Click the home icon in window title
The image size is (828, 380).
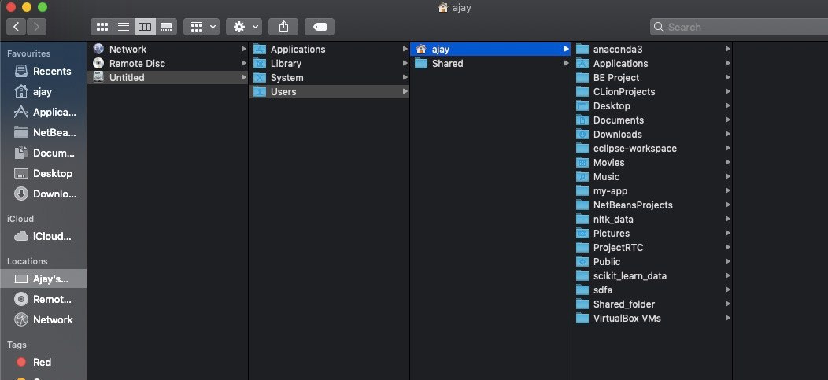[443, 7]
